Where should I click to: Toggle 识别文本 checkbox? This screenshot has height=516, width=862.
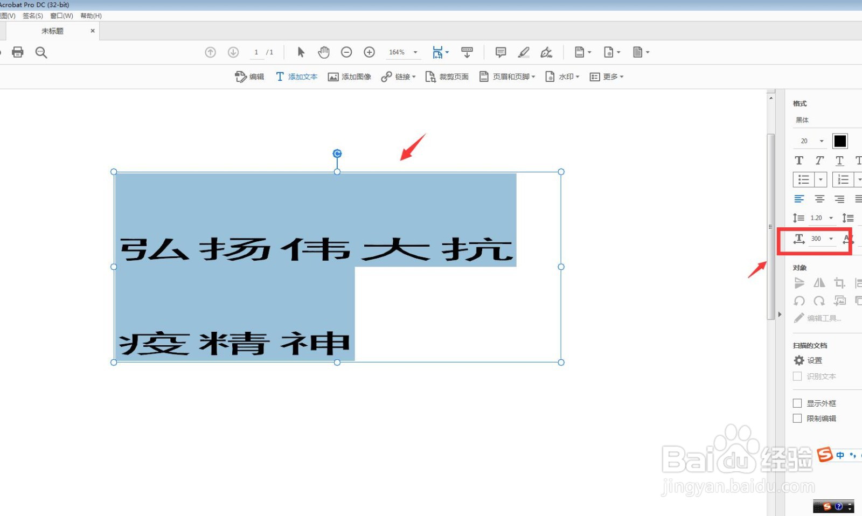coord(797,376)
